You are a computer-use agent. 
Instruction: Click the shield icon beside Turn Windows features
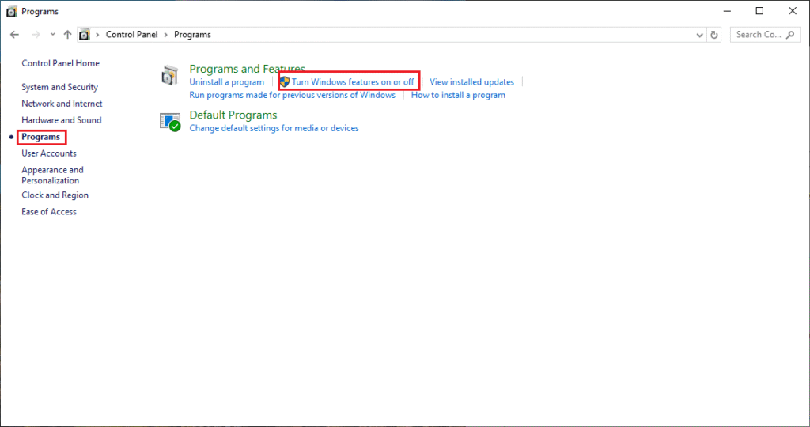pyautogui.click(x=285, y=81)
